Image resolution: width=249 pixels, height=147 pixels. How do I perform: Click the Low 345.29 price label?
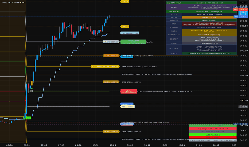coord(240,124)
